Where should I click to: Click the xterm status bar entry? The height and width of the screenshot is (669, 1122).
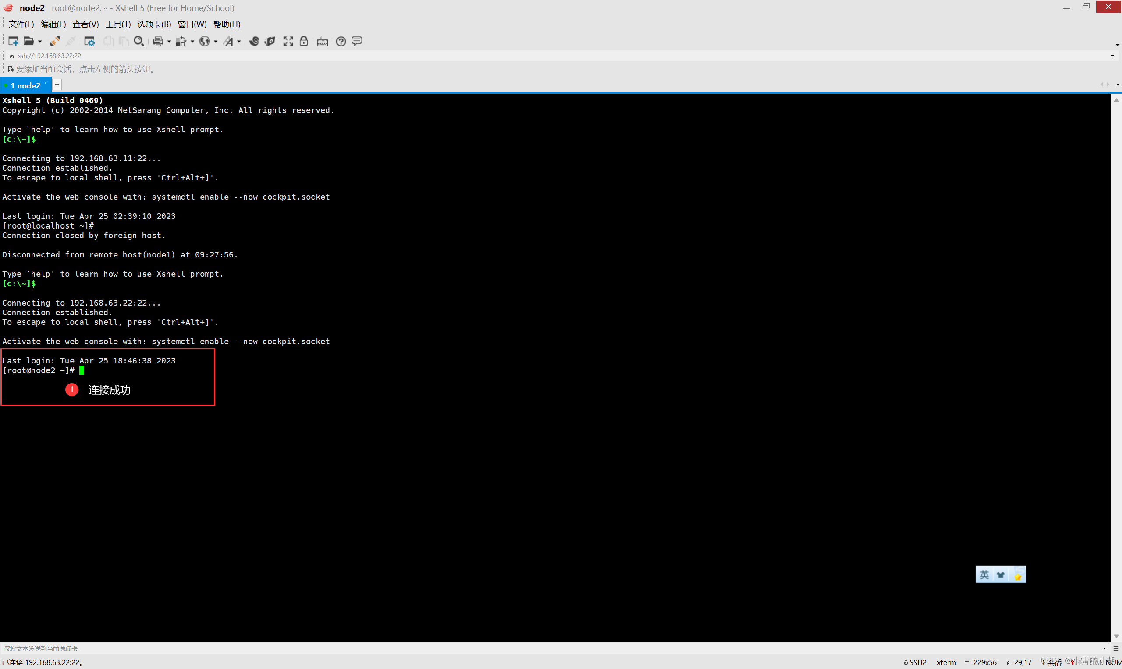946,662
